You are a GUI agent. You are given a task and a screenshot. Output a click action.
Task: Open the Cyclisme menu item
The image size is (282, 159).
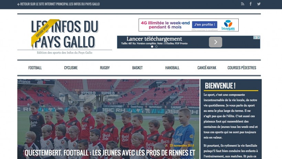pyautogui.click(x=71, y=68)
